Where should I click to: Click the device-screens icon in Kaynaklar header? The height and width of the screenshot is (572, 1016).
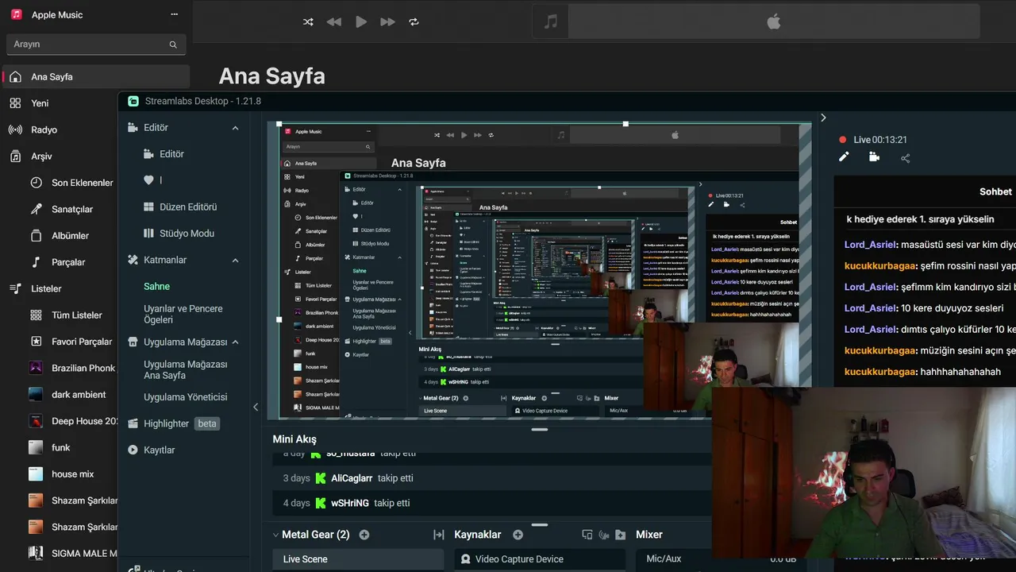pyautogui.click(x=587, y=535)
